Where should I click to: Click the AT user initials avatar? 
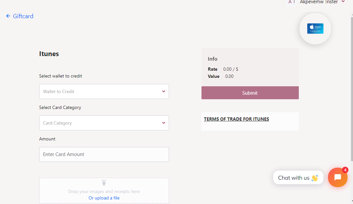[x=292, y=2]
